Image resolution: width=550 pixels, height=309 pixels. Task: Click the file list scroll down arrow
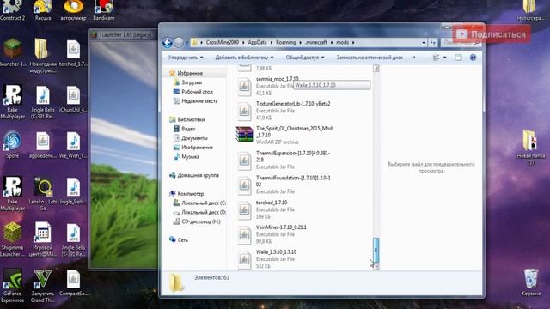(x=376, y=267)
